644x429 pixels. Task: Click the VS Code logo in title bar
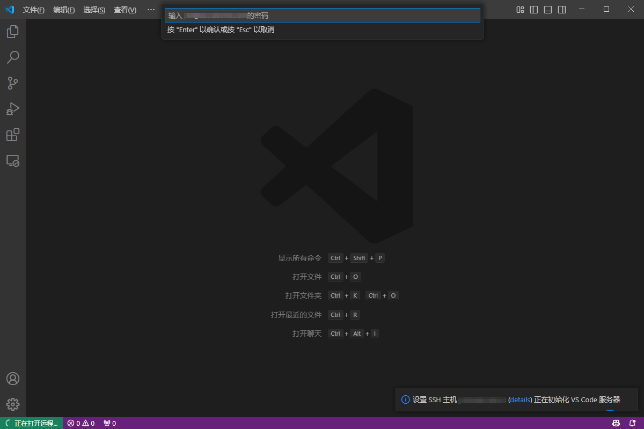coord(10,9)
